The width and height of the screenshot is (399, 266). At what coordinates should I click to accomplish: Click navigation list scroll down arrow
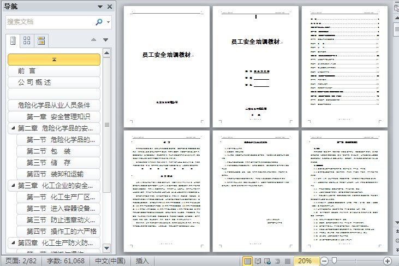pos(106,247)
